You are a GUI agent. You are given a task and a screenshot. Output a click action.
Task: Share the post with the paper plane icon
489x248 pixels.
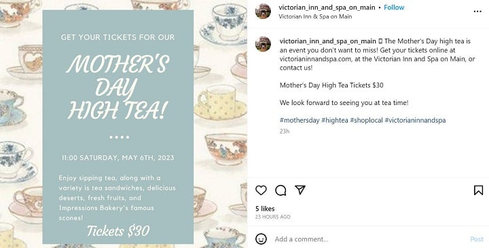point(300,190)
